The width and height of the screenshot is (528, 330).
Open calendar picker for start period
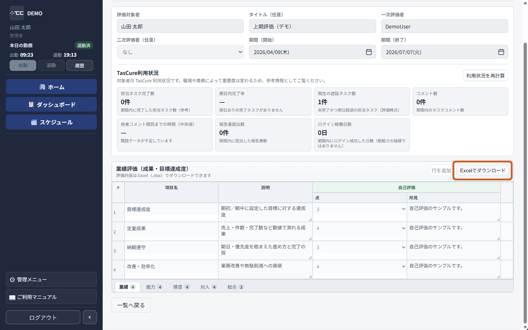click(369, 52)
